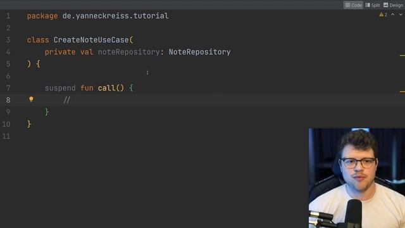Image resolution: width=405 pixels, height=228 pixels.
Task: Switch editor to Split view
Action: point(373,5)
